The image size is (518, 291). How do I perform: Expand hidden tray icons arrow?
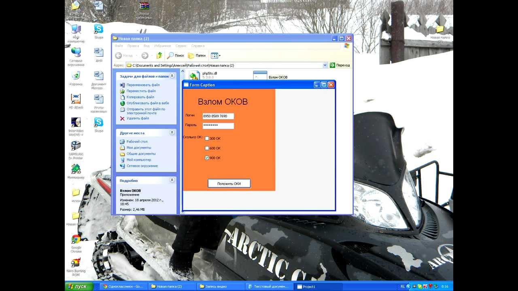(408, 287)
